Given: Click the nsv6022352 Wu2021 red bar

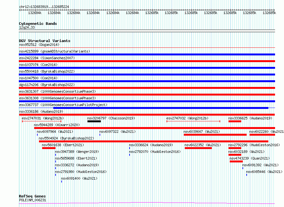Looking at the screenshot, I should click(198, 148).
